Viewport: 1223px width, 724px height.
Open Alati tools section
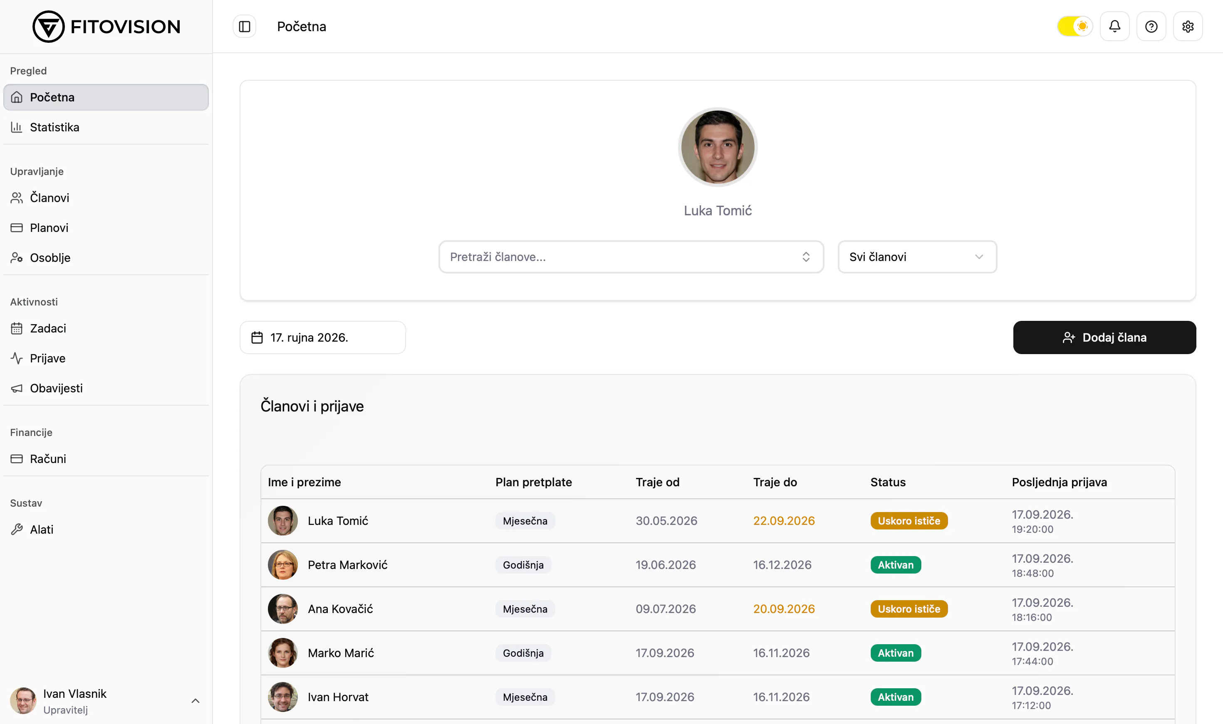click(106, 529)
